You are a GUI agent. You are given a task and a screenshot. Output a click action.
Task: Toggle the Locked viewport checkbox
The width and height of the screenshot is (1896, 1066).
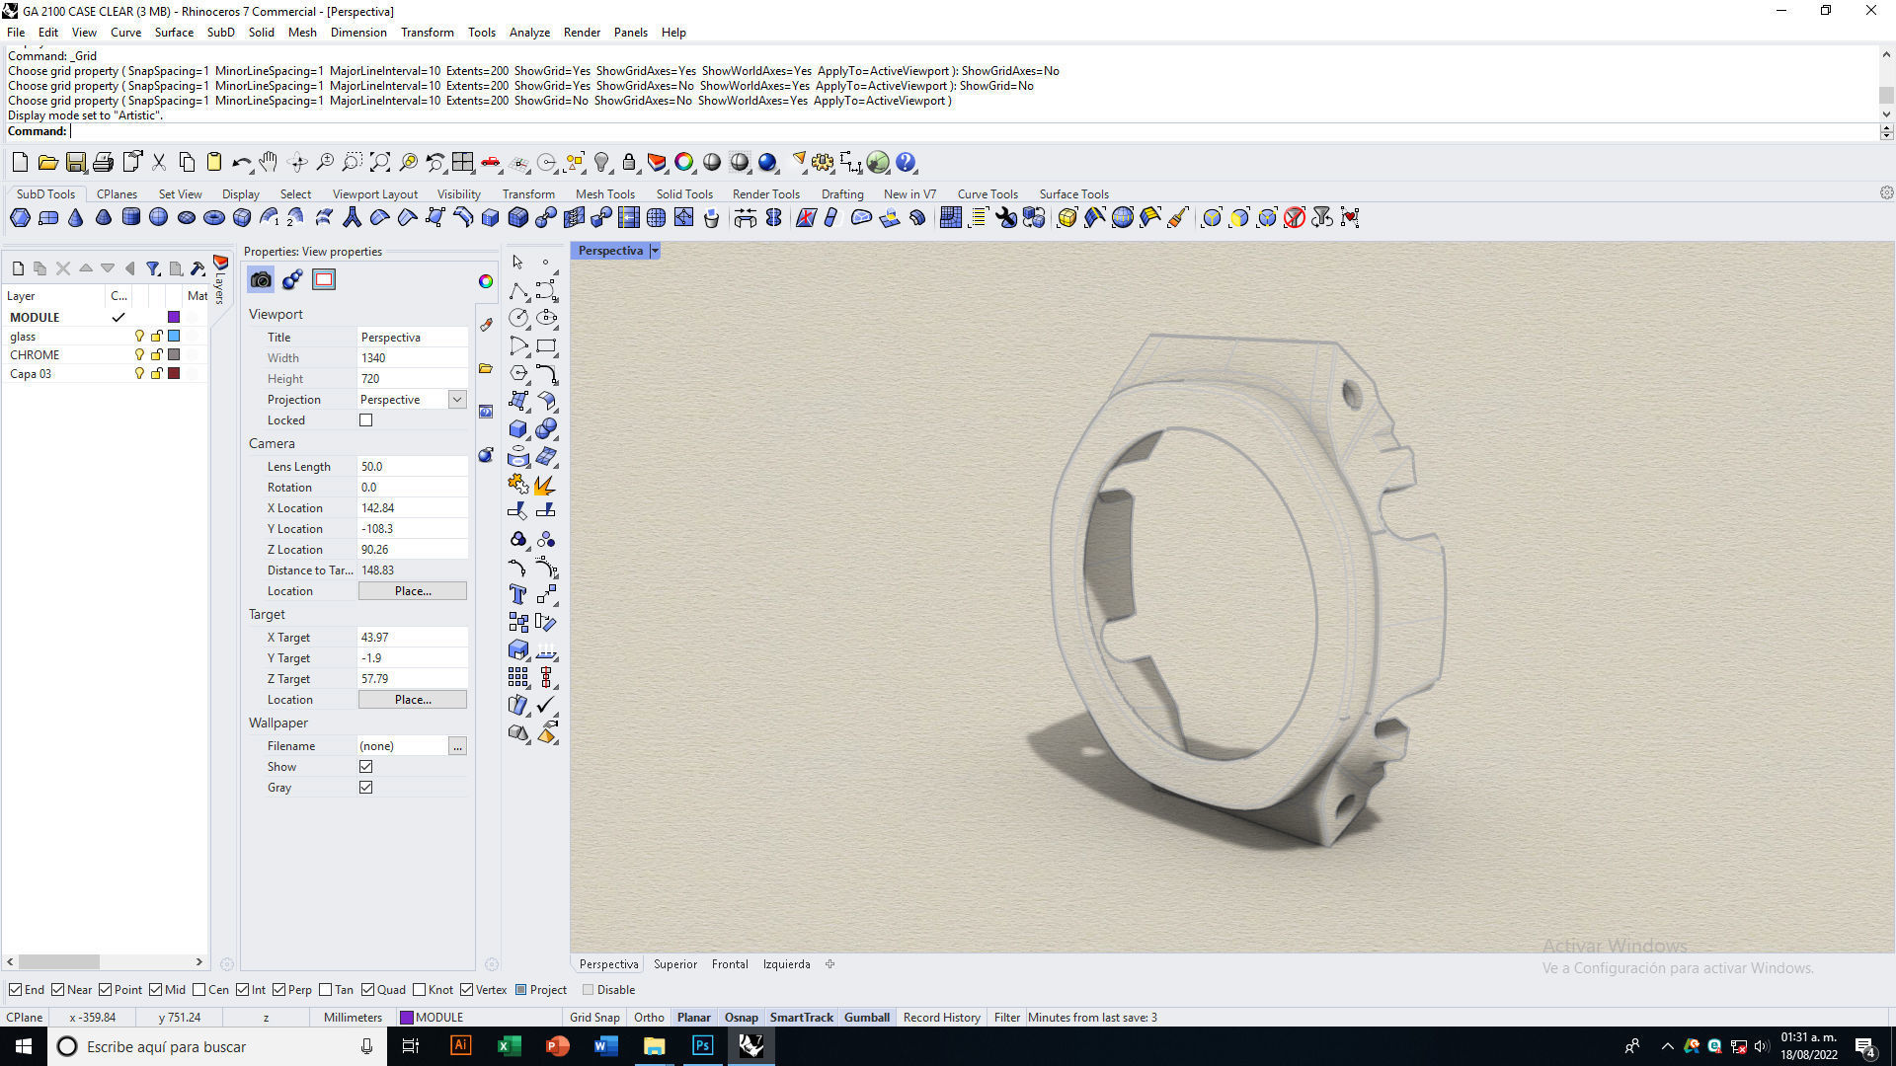click(366, 420)
